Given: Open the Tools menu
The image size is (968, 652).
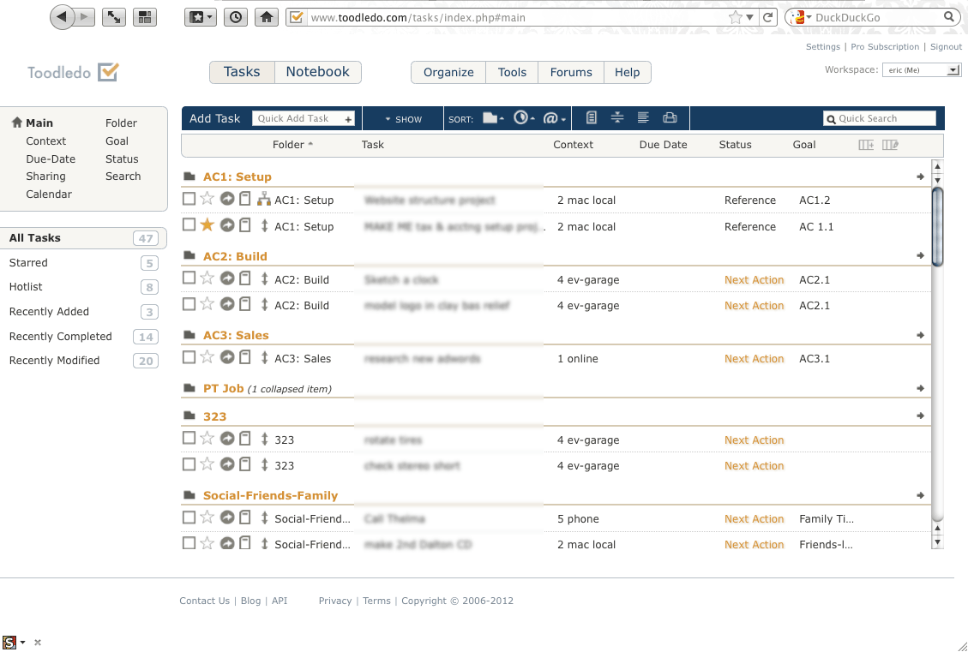Looking at the screenshot, I should (x=512, y=72).
